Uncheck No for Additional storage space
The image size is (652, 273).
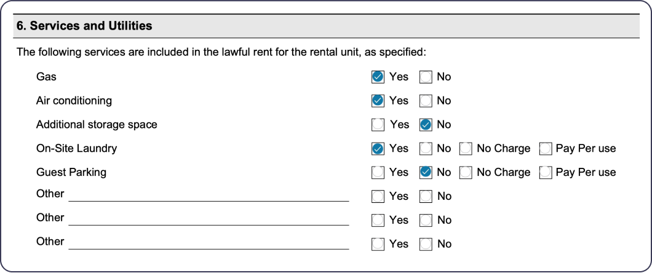426,125
